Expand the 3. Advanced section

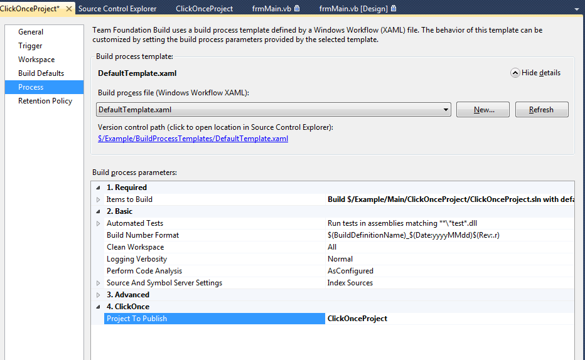[98, 295]
